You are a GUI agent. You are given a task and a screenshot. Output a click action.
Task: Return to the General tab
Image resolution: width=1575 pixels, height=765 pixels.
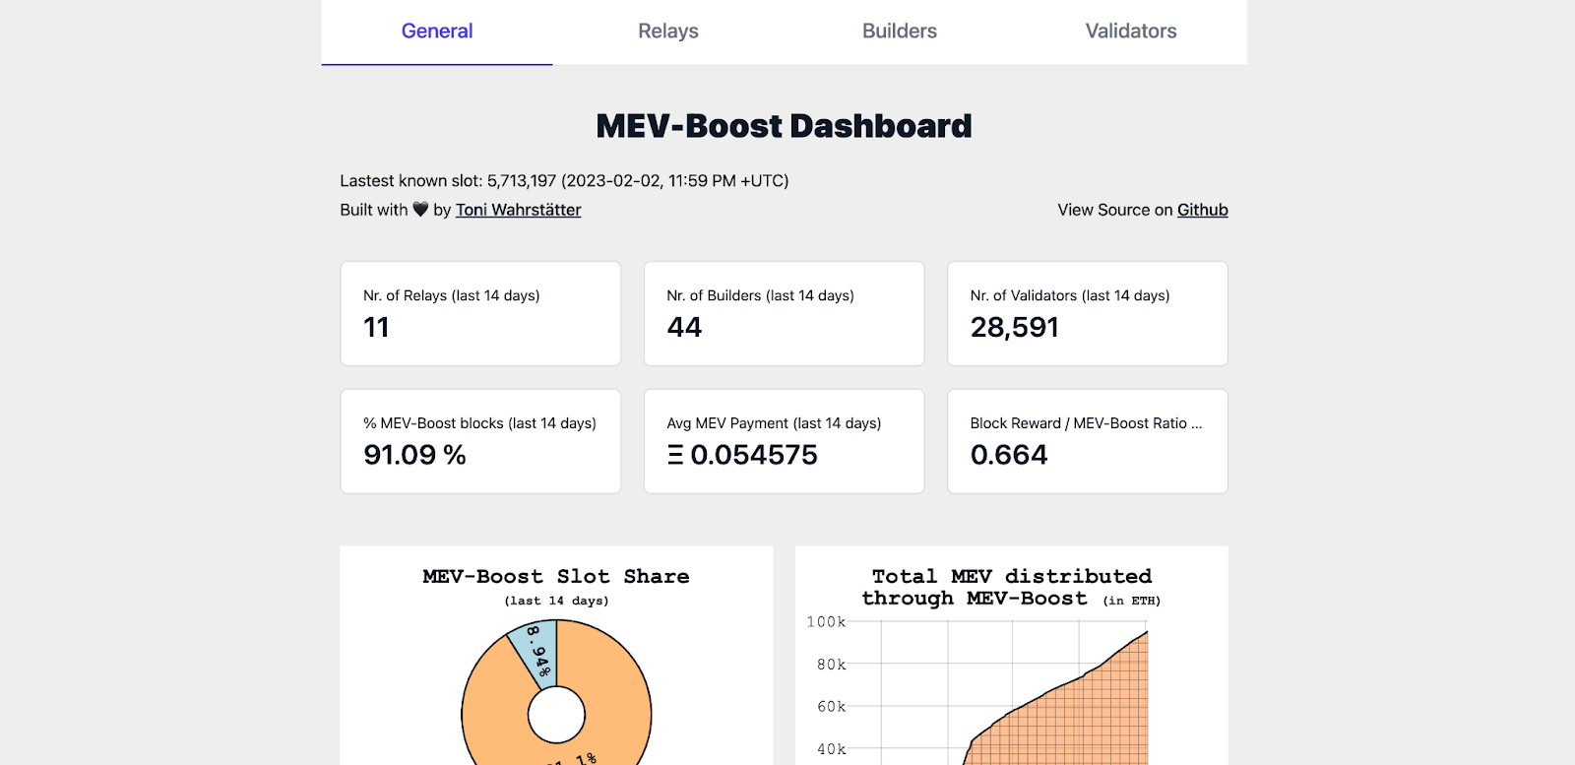(x=436, y=31)
